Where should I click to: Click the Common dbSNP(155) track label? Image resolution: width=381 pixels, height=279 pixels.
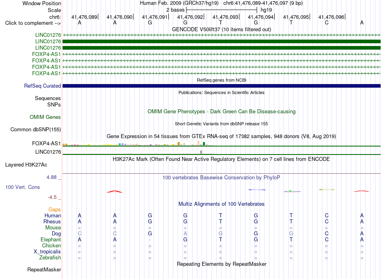click(x=35, y=130)
